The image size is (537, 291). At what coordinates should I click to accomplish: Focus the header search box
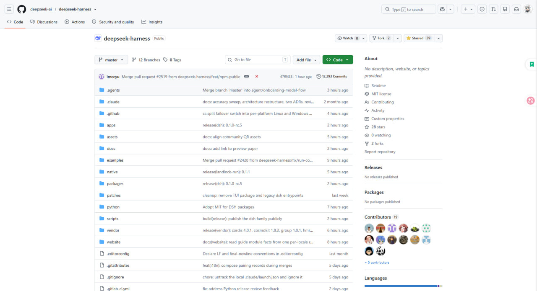tap(409, 9)
